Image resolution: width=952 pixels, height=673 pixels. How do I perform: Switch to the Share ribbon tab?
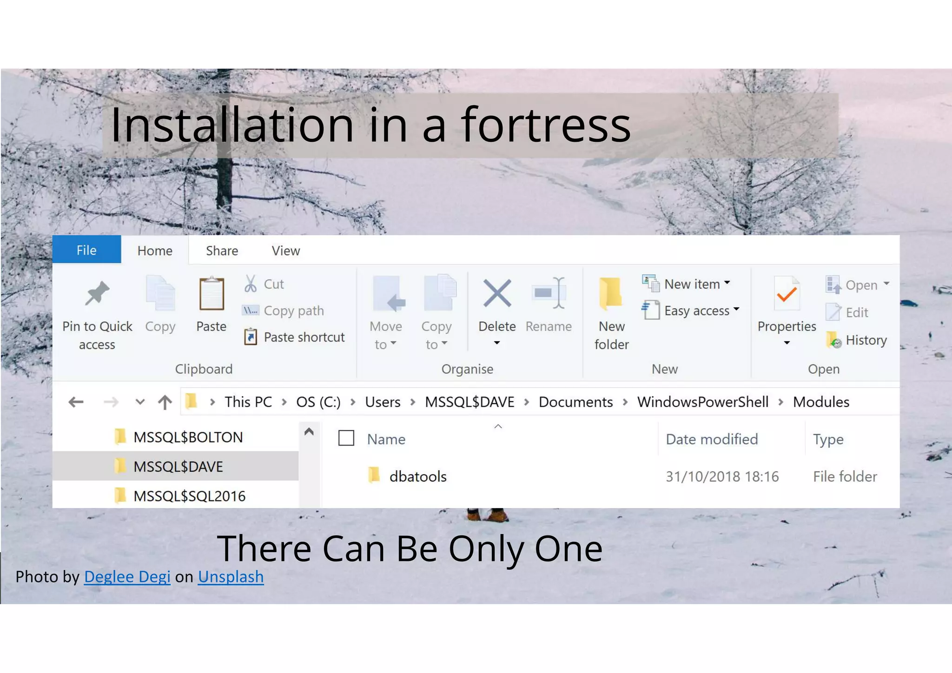[222, 251]
